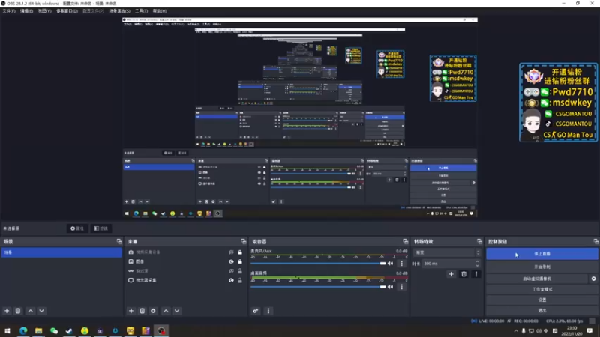Open the 场景集合(S) menu
The image size is (600, 337).
point(119,11)
